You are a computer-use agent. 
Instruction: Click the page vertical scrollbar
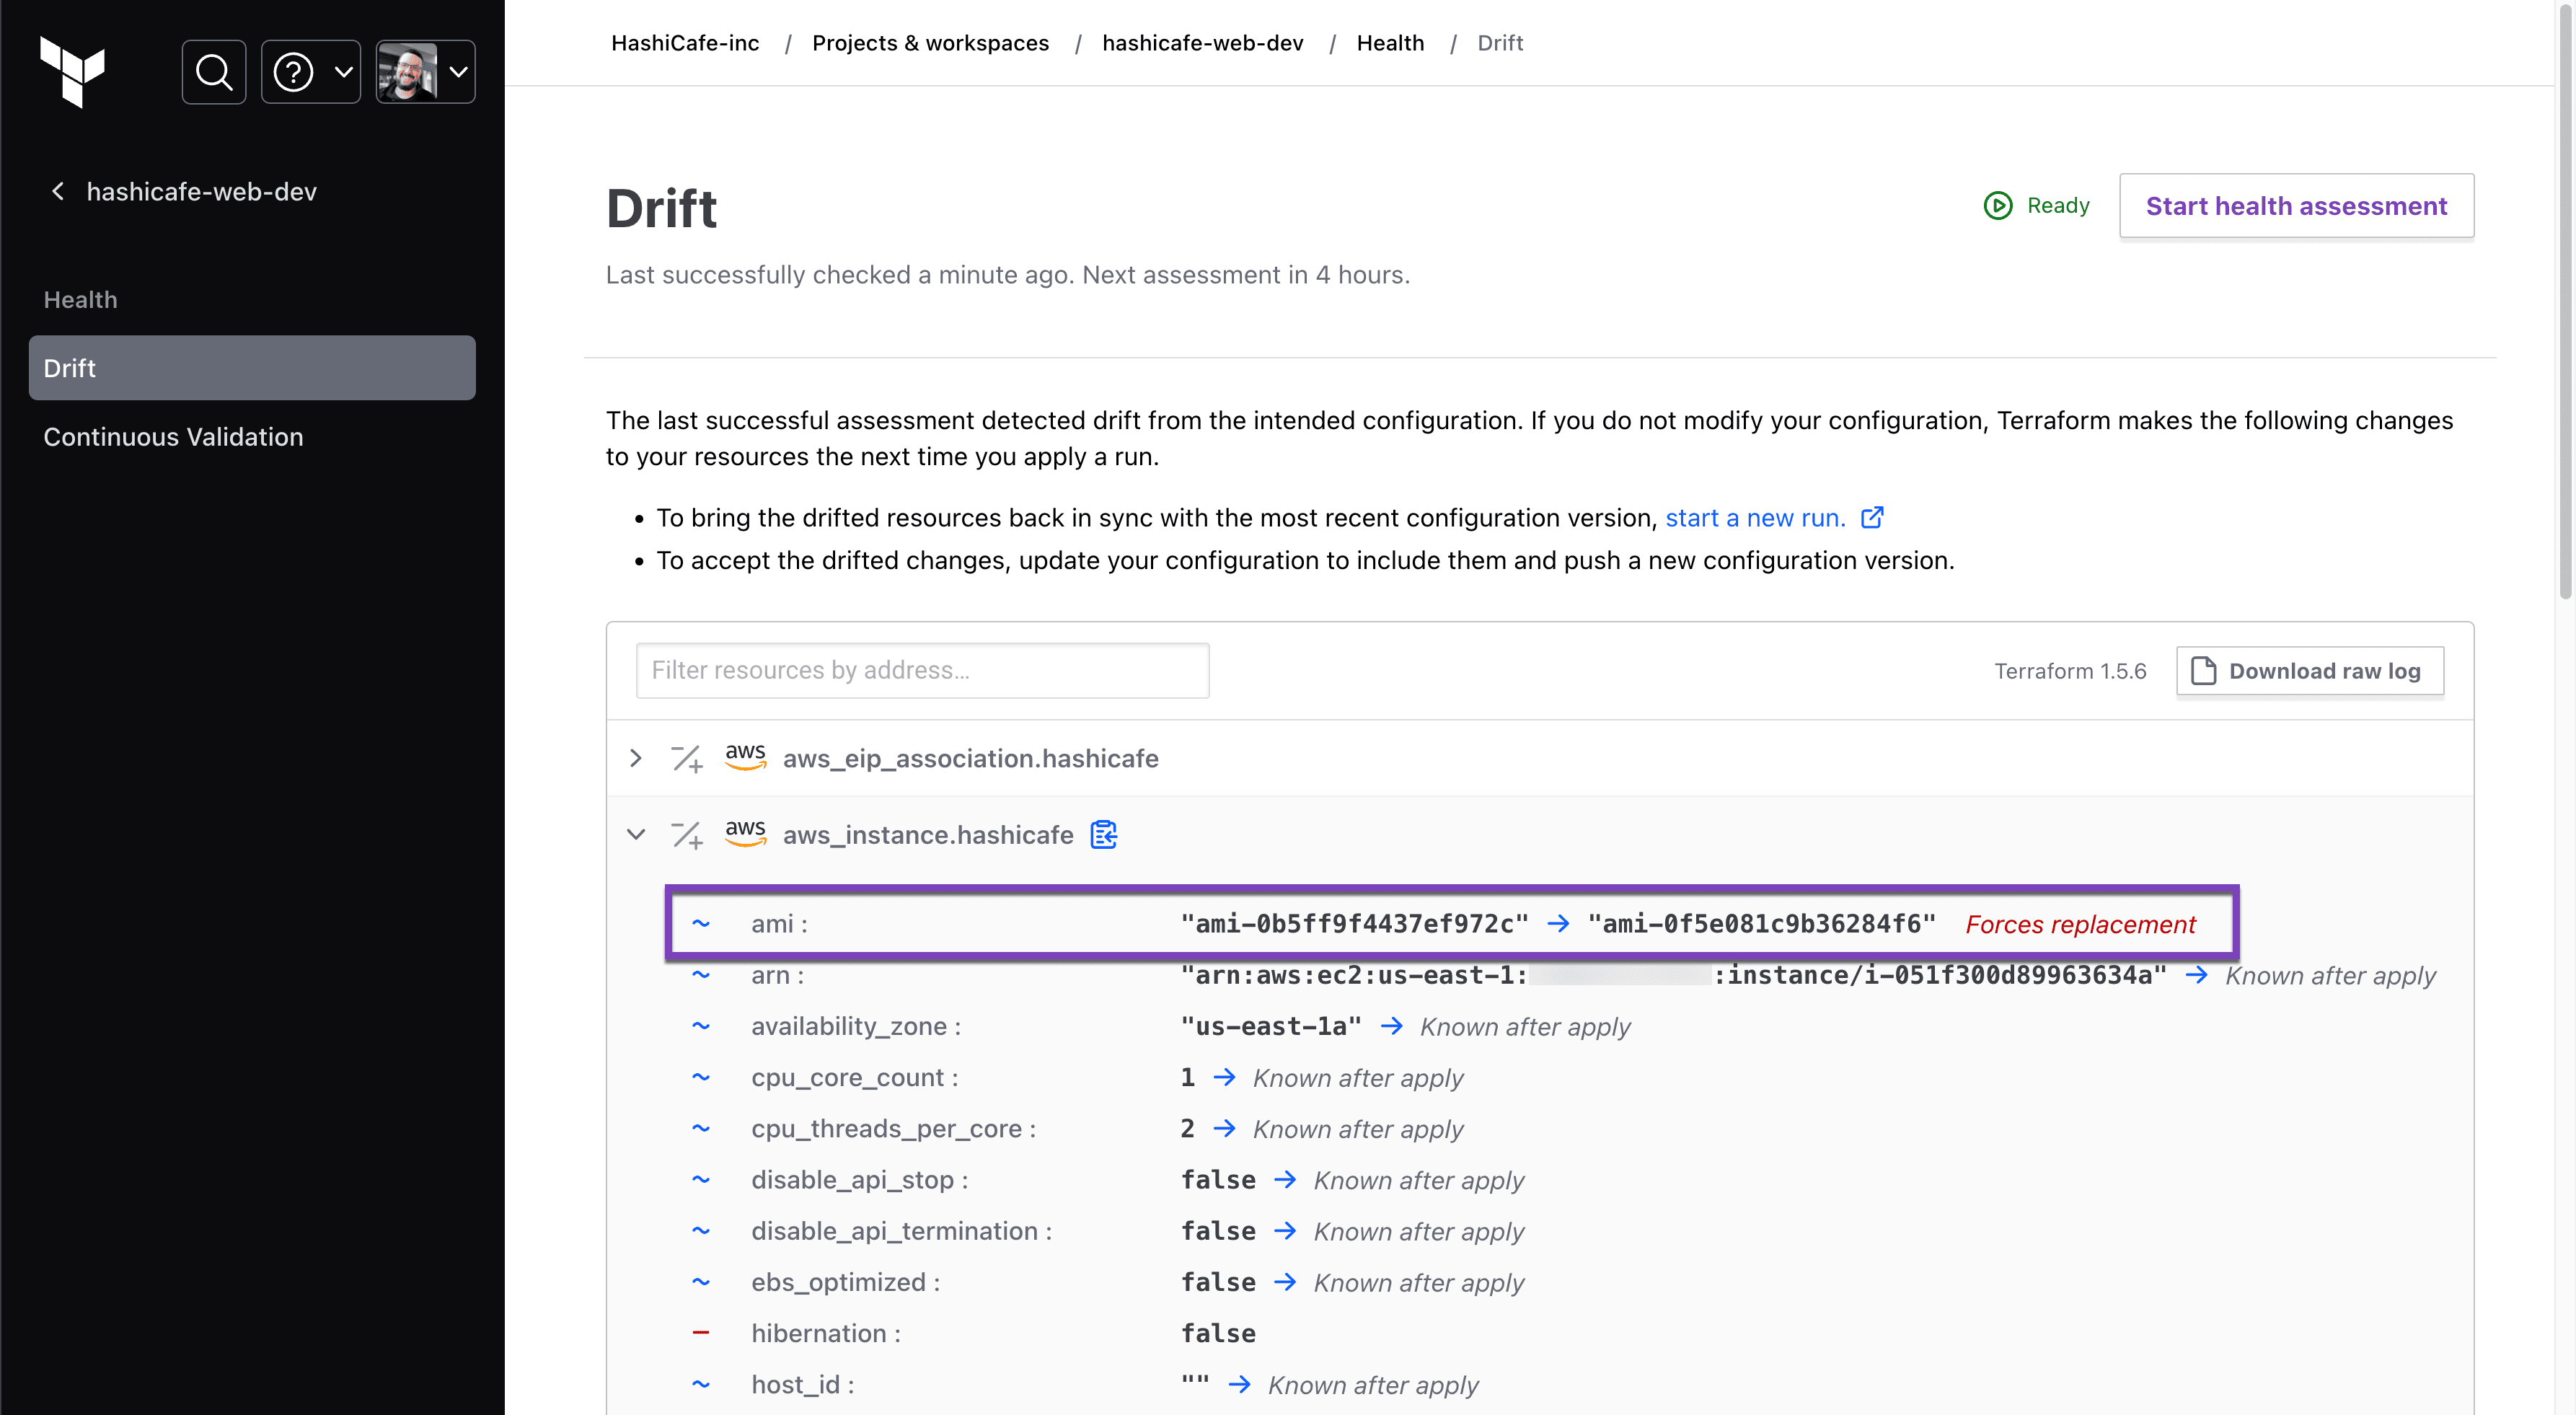coord(2564,300)
